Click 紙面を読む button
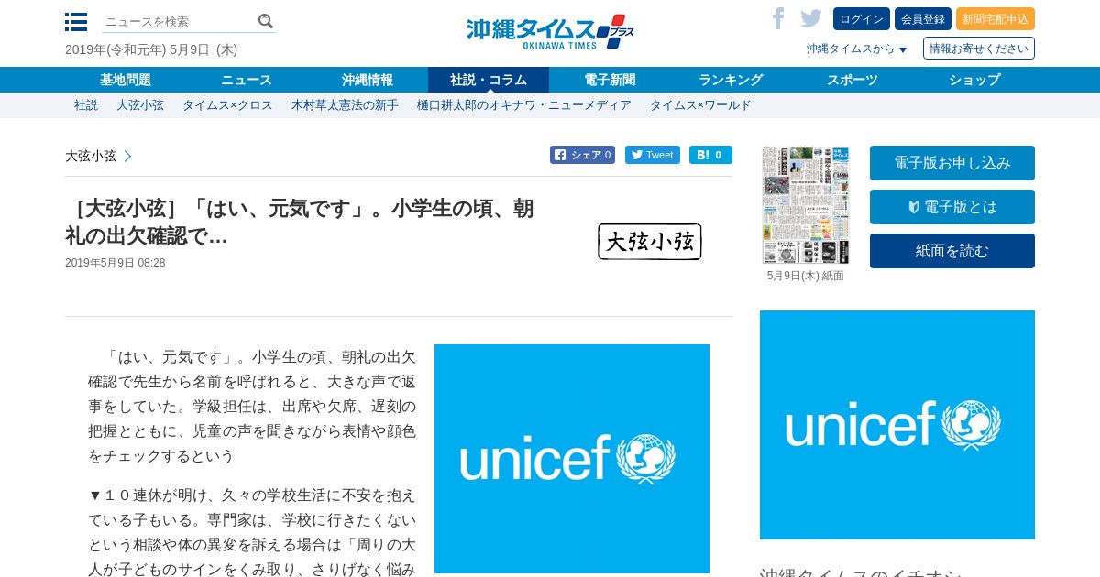1100x577 pixels. (x=952, y=251)
